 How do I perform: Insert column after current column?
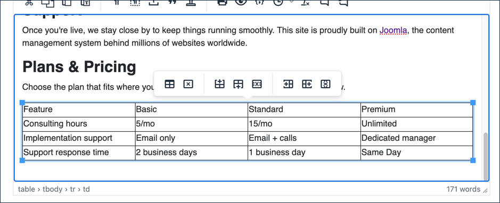[307, 84]
